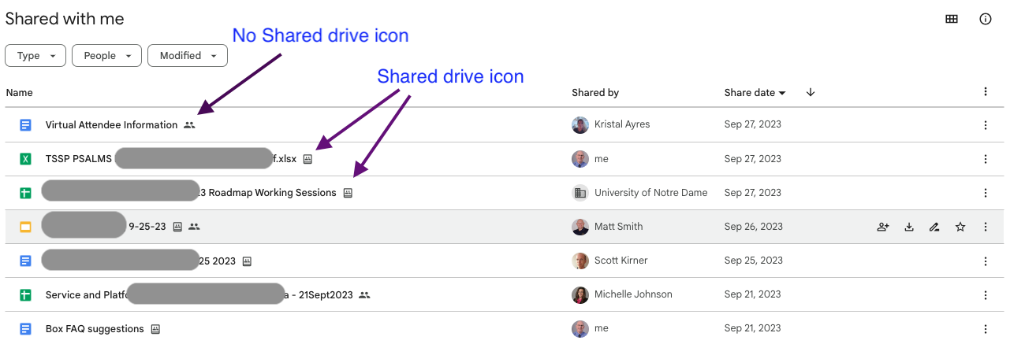Open the Modified filter dropdown
This screenshot has width=1010, height=344.
pos(188,56)
